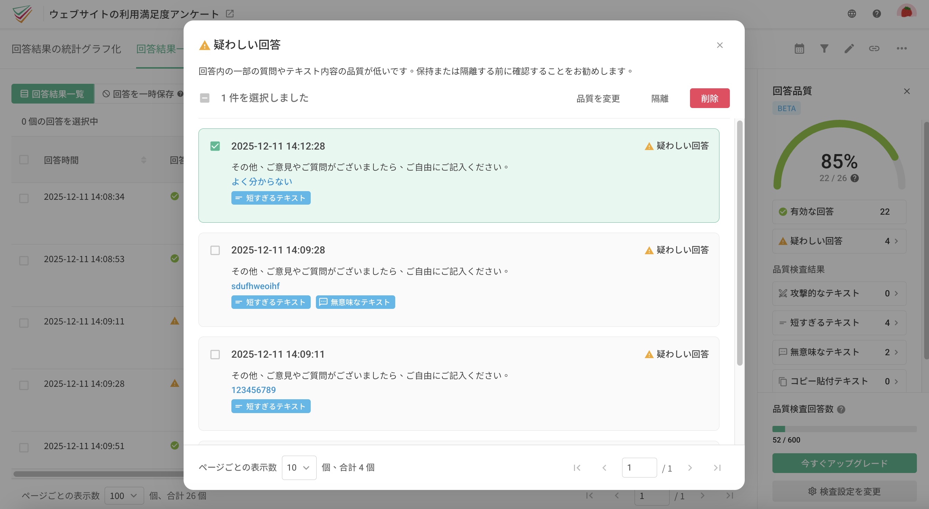
Task: Open the funnel filter icon
Action: [824, 48]
